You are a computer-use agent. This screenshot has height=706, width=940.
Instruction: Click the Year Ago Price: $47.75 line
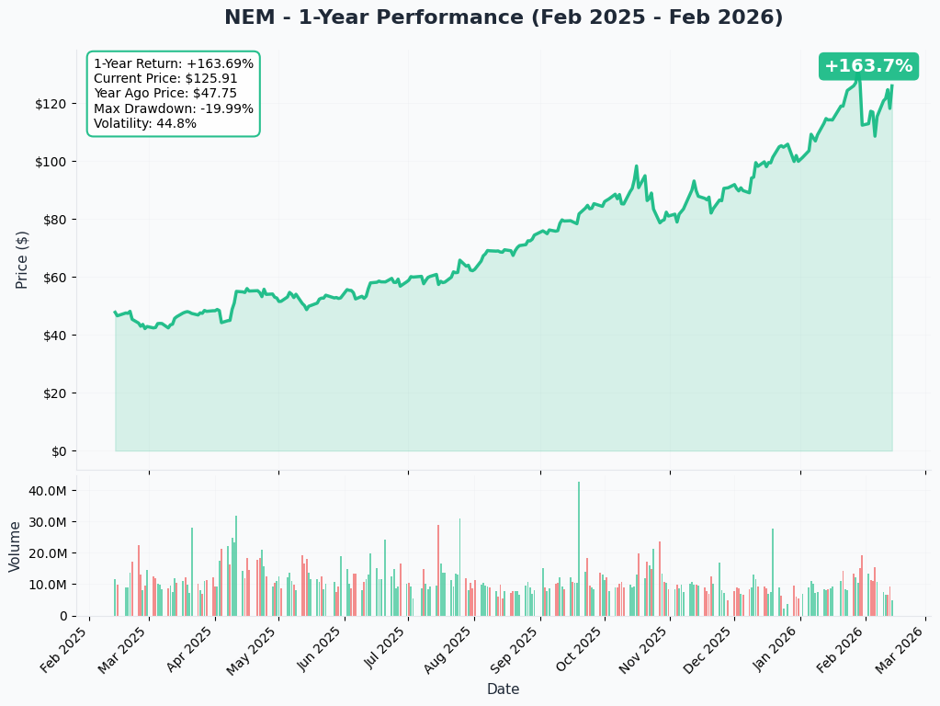pos(165,94)
